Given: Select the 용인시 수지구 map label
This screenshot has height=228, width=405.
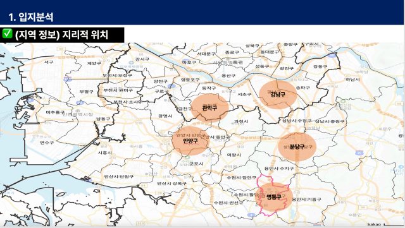Looking at the screenshot, I should 279,169.
